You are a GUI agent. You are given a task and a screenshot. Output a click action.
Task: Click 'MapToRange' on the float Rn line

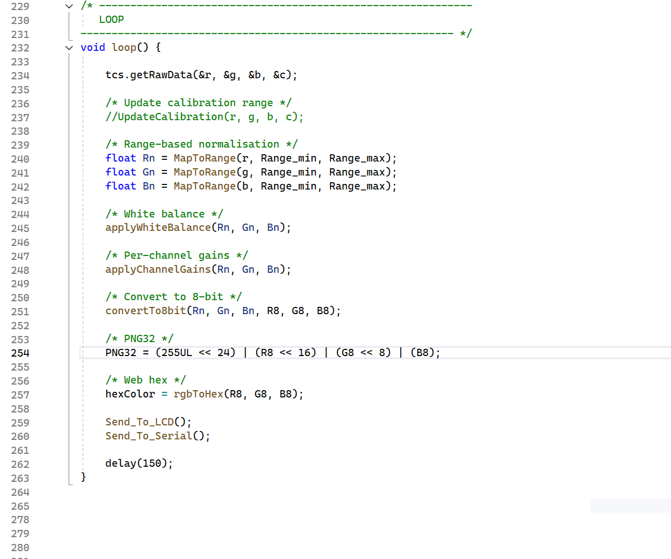205,158
